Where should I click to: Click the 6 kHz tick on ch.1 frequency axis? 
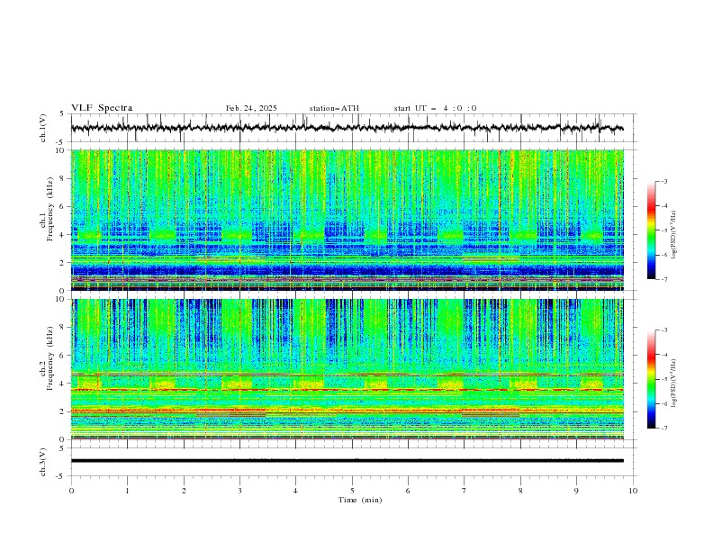pyautogui.click(x=63, y=206)
